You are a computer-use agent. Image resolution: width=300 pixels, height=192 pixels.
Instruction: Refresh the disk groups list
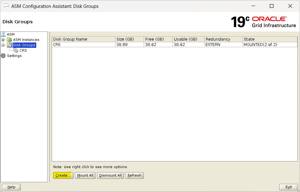(135, 175)
